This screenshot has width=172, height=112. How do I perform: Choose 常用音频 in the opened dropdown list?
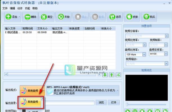31,102
